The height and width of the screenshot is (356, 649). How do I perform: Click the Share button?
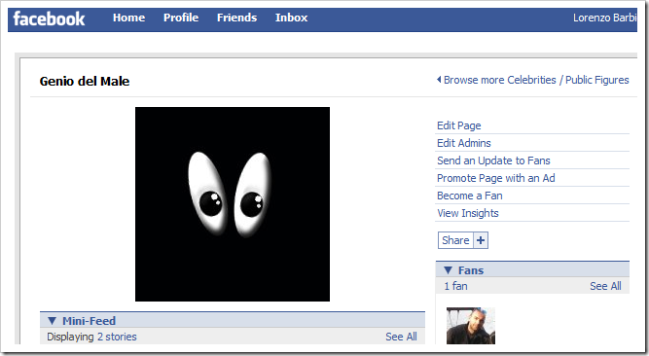455,240
